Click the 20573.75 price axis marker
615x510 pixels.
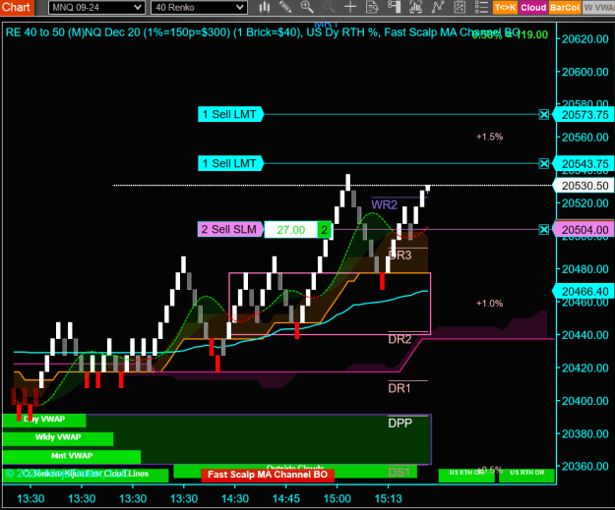coord(584,115)
